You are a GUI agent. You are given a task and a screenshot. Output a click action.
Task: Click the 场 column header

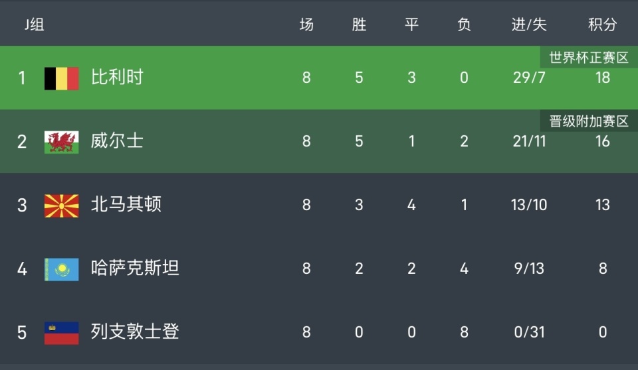click(x=306, y=25)
